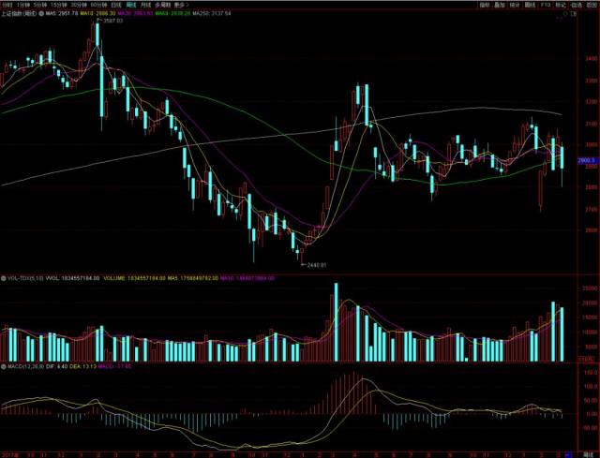Open F10 company info
Viewport: 600px width, 458px height.
546,5
